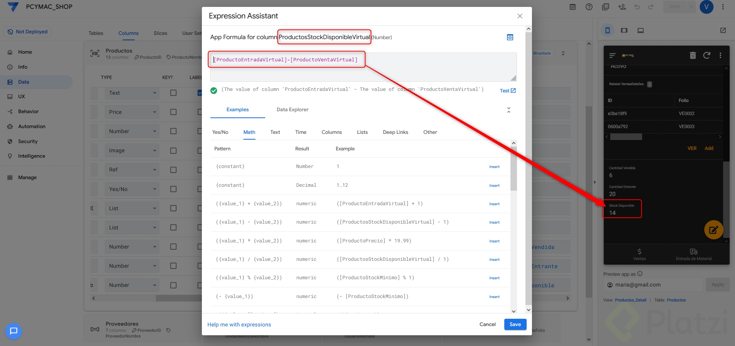This screenshot has width=735, height=346.
Task: Select Time examples category
Action: [301, 132]
